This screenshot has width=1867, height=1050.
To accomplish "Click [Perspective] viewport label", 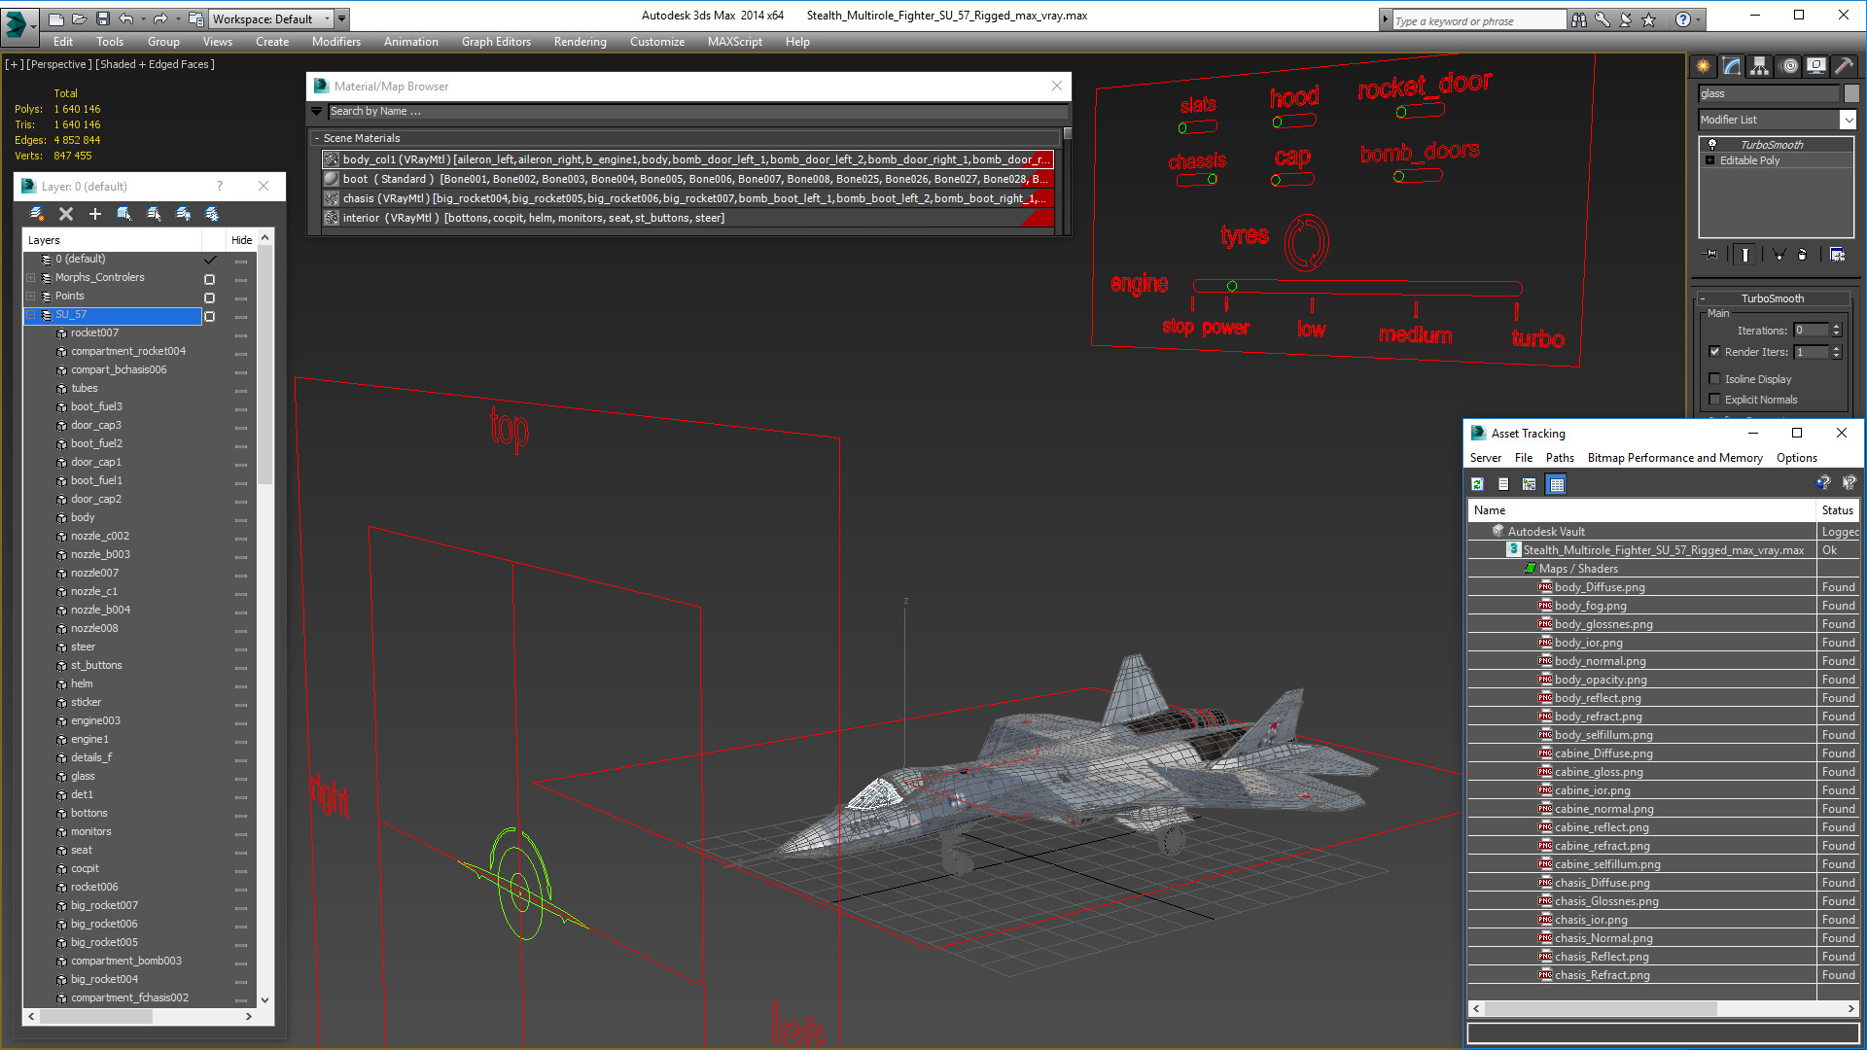I will [x=59, y=64].
